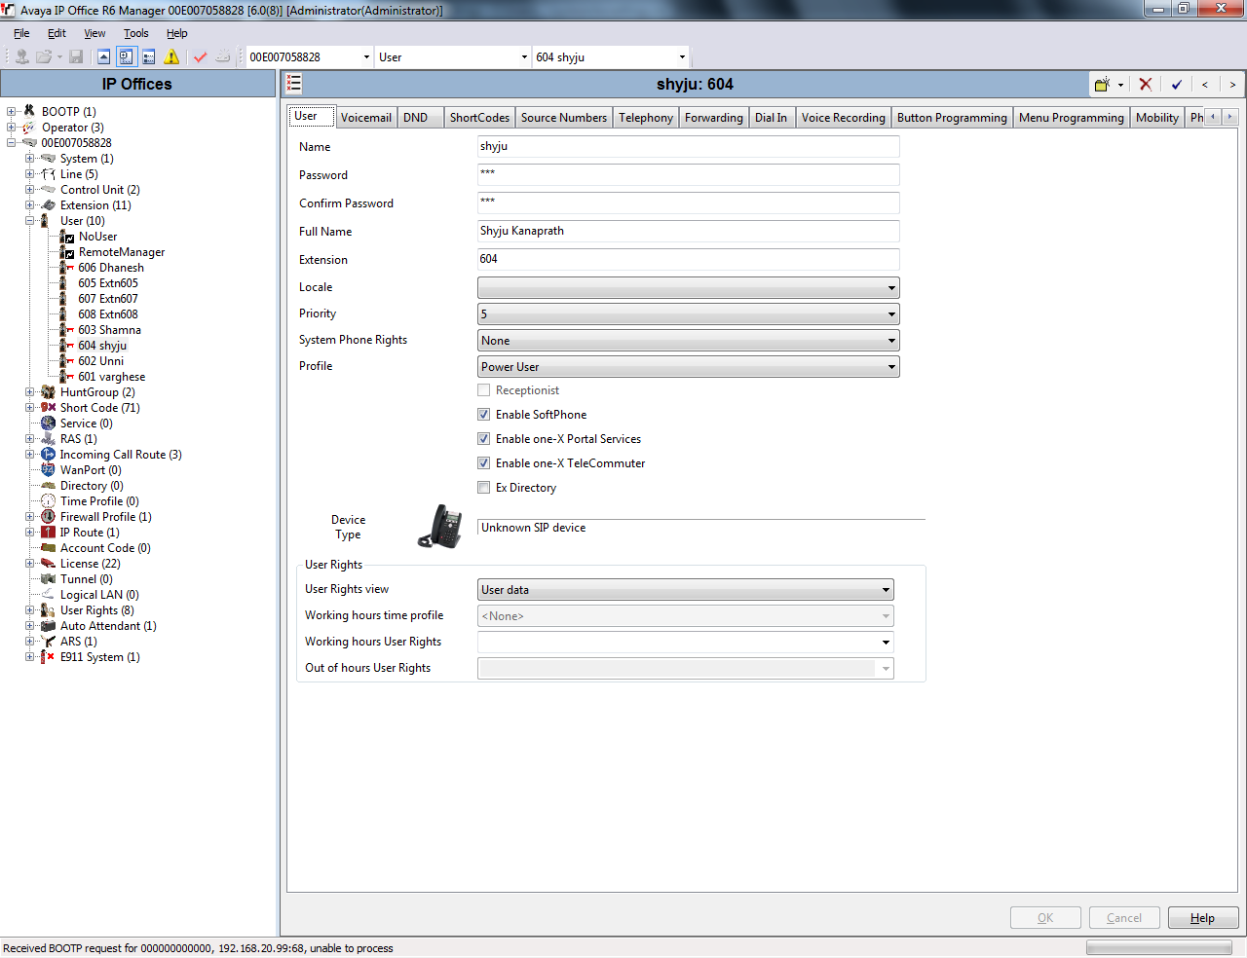This screenshot has height=958, width=1247.
Task: Open the new entry dropdown arrow
Action: pyautogui.click(x=1120, y=85)
